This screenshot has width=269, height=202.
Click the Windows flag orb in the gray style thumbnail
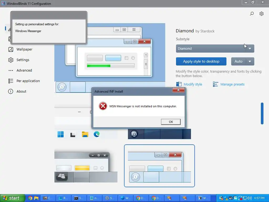(x=61, y=176)
